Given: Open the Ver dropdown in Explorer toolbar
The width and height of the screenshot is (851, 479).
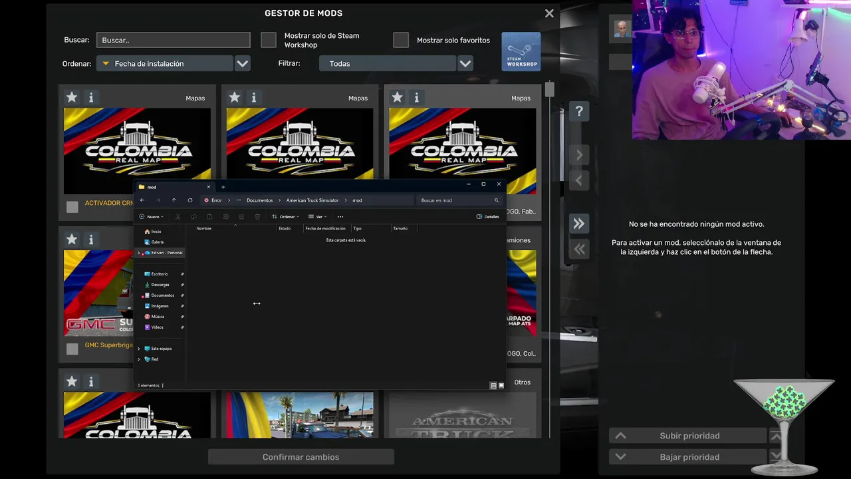Looking at the screenshot, I should [x=318, y=216].
